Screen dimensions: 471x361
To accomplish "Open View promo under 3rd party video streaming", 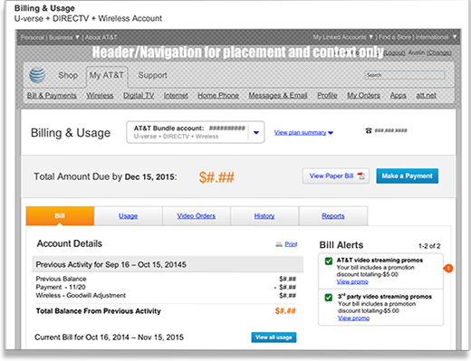I will point(353,318).
